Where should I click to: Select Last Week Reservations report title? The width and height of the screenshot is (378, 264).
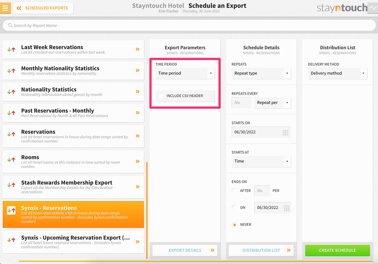52,47
